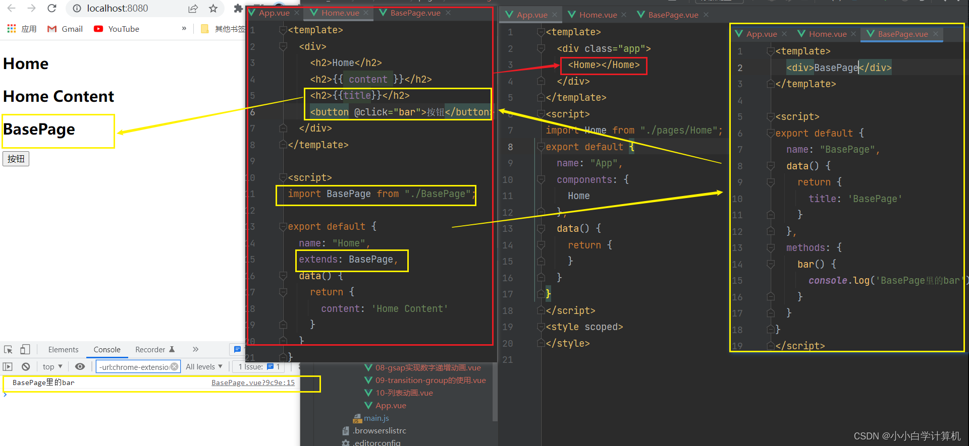Collapse template fold in middle editor line 1
Viewport: 969px width, 446px height.
point(541,32)
